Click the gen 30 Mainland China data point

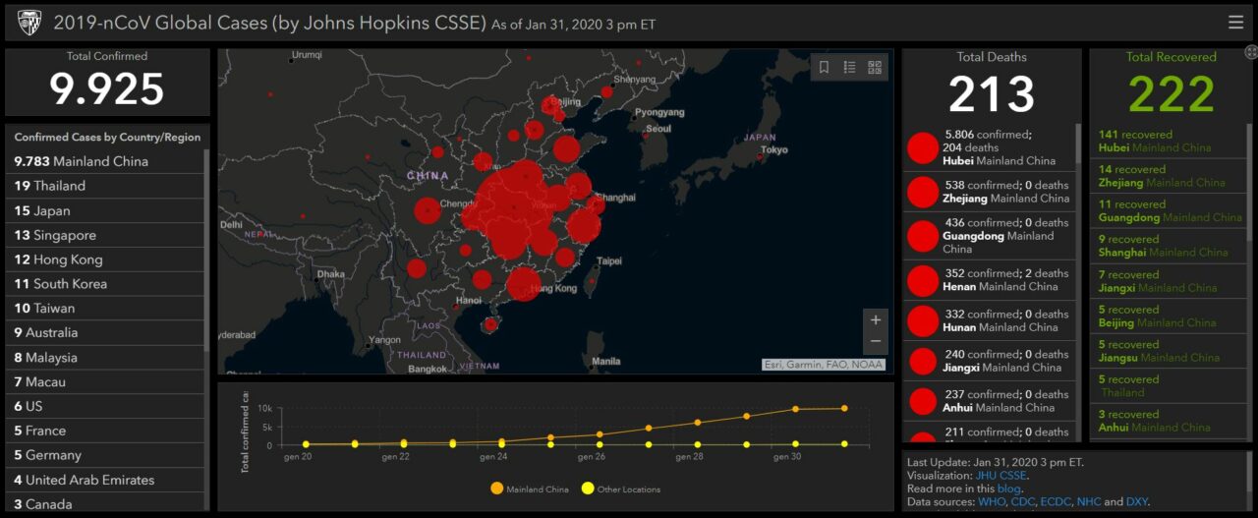(795, 409)
